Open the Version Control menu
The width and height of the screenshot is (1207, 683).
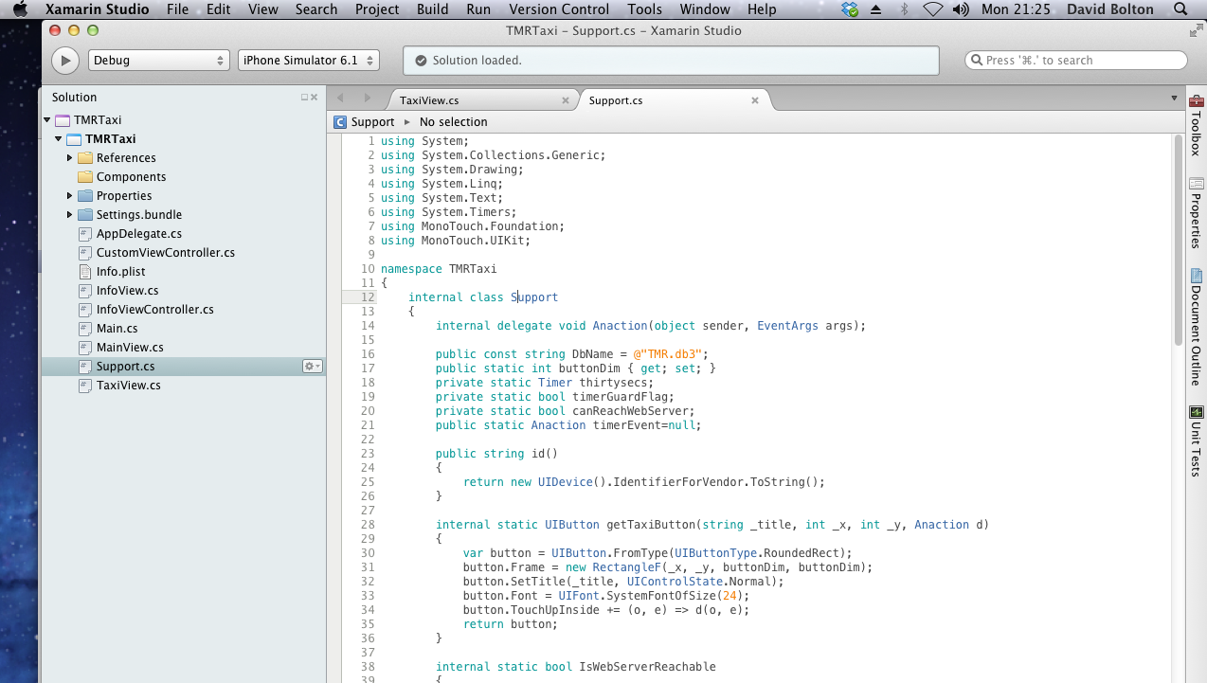click(x=559, y=9)
